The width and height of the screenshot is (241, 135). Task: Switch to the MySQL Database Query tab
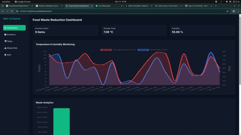point(49,6)
